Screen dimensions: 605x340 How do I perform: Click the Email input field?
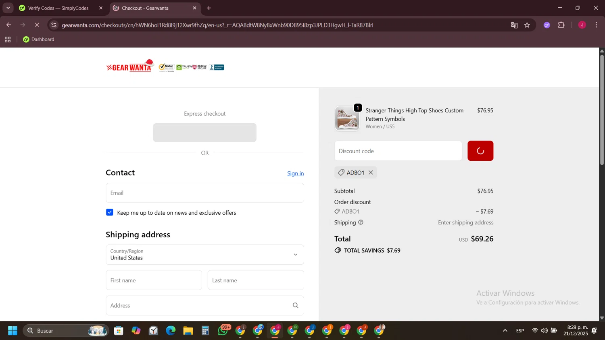[204, 193]
